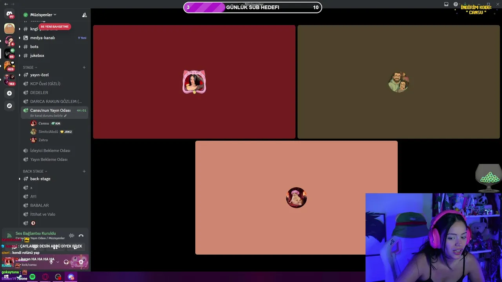Click Ses Bağlantısı Kuruldu connection status

point(36,233)
